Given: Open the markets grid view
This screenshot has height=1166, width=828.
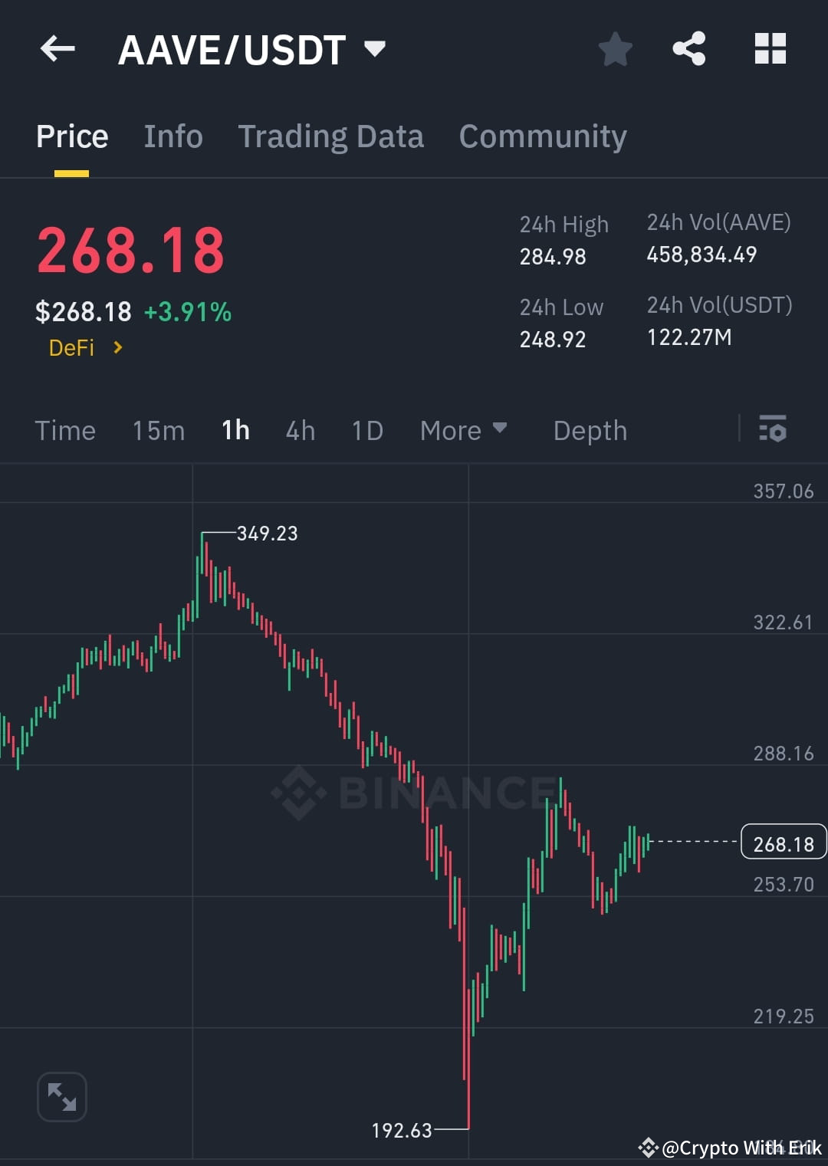Looking at the screenshot, I should [770, 48].
